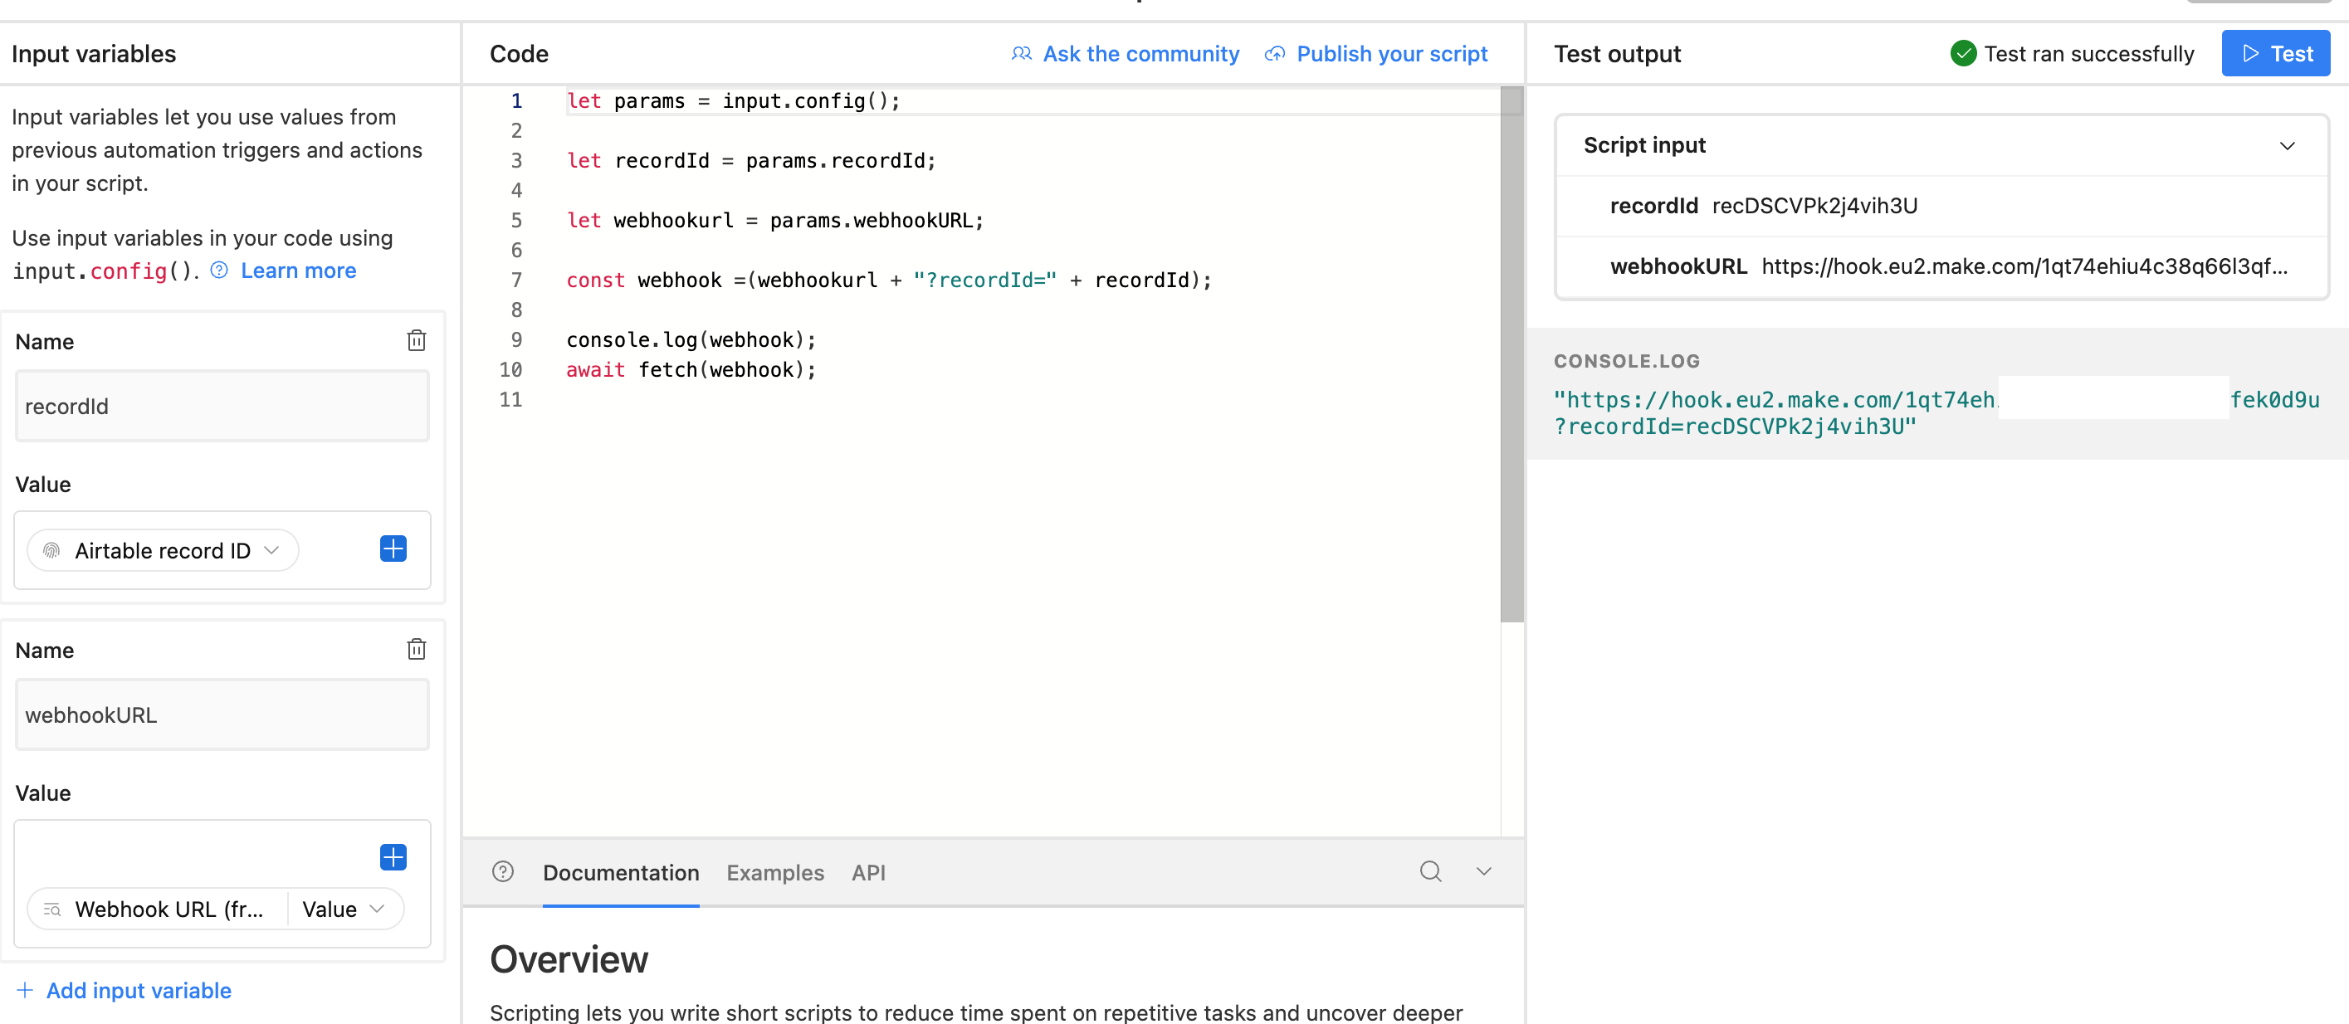Click the help question mark icon beside Documentation
2349x1024 pixels.
[502, 871]
